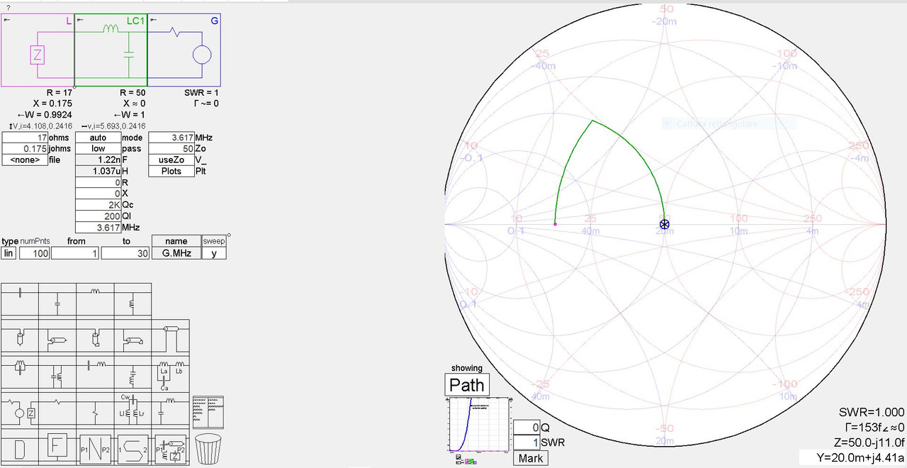Click the 1.22n F capacitance field
Image resolution: width=907 pixels, height=468 pixels.
pos(98,160)
